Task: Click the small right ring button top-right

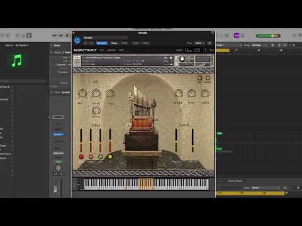Action: click(208, 78)
